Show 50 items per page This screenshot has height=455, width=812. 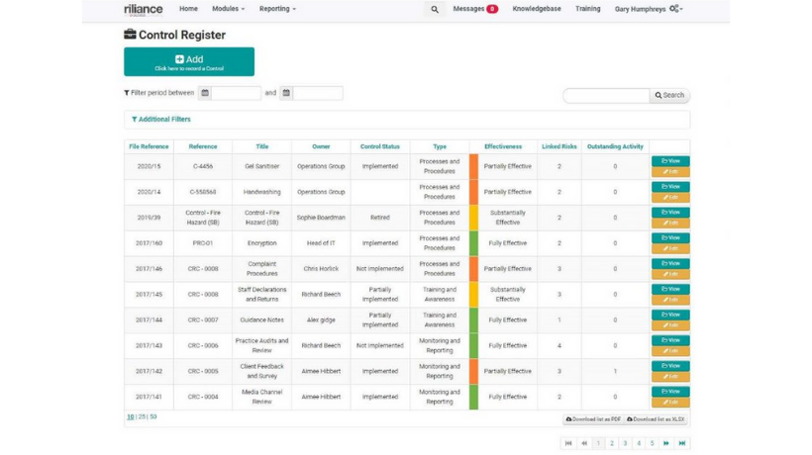(153, 416)
